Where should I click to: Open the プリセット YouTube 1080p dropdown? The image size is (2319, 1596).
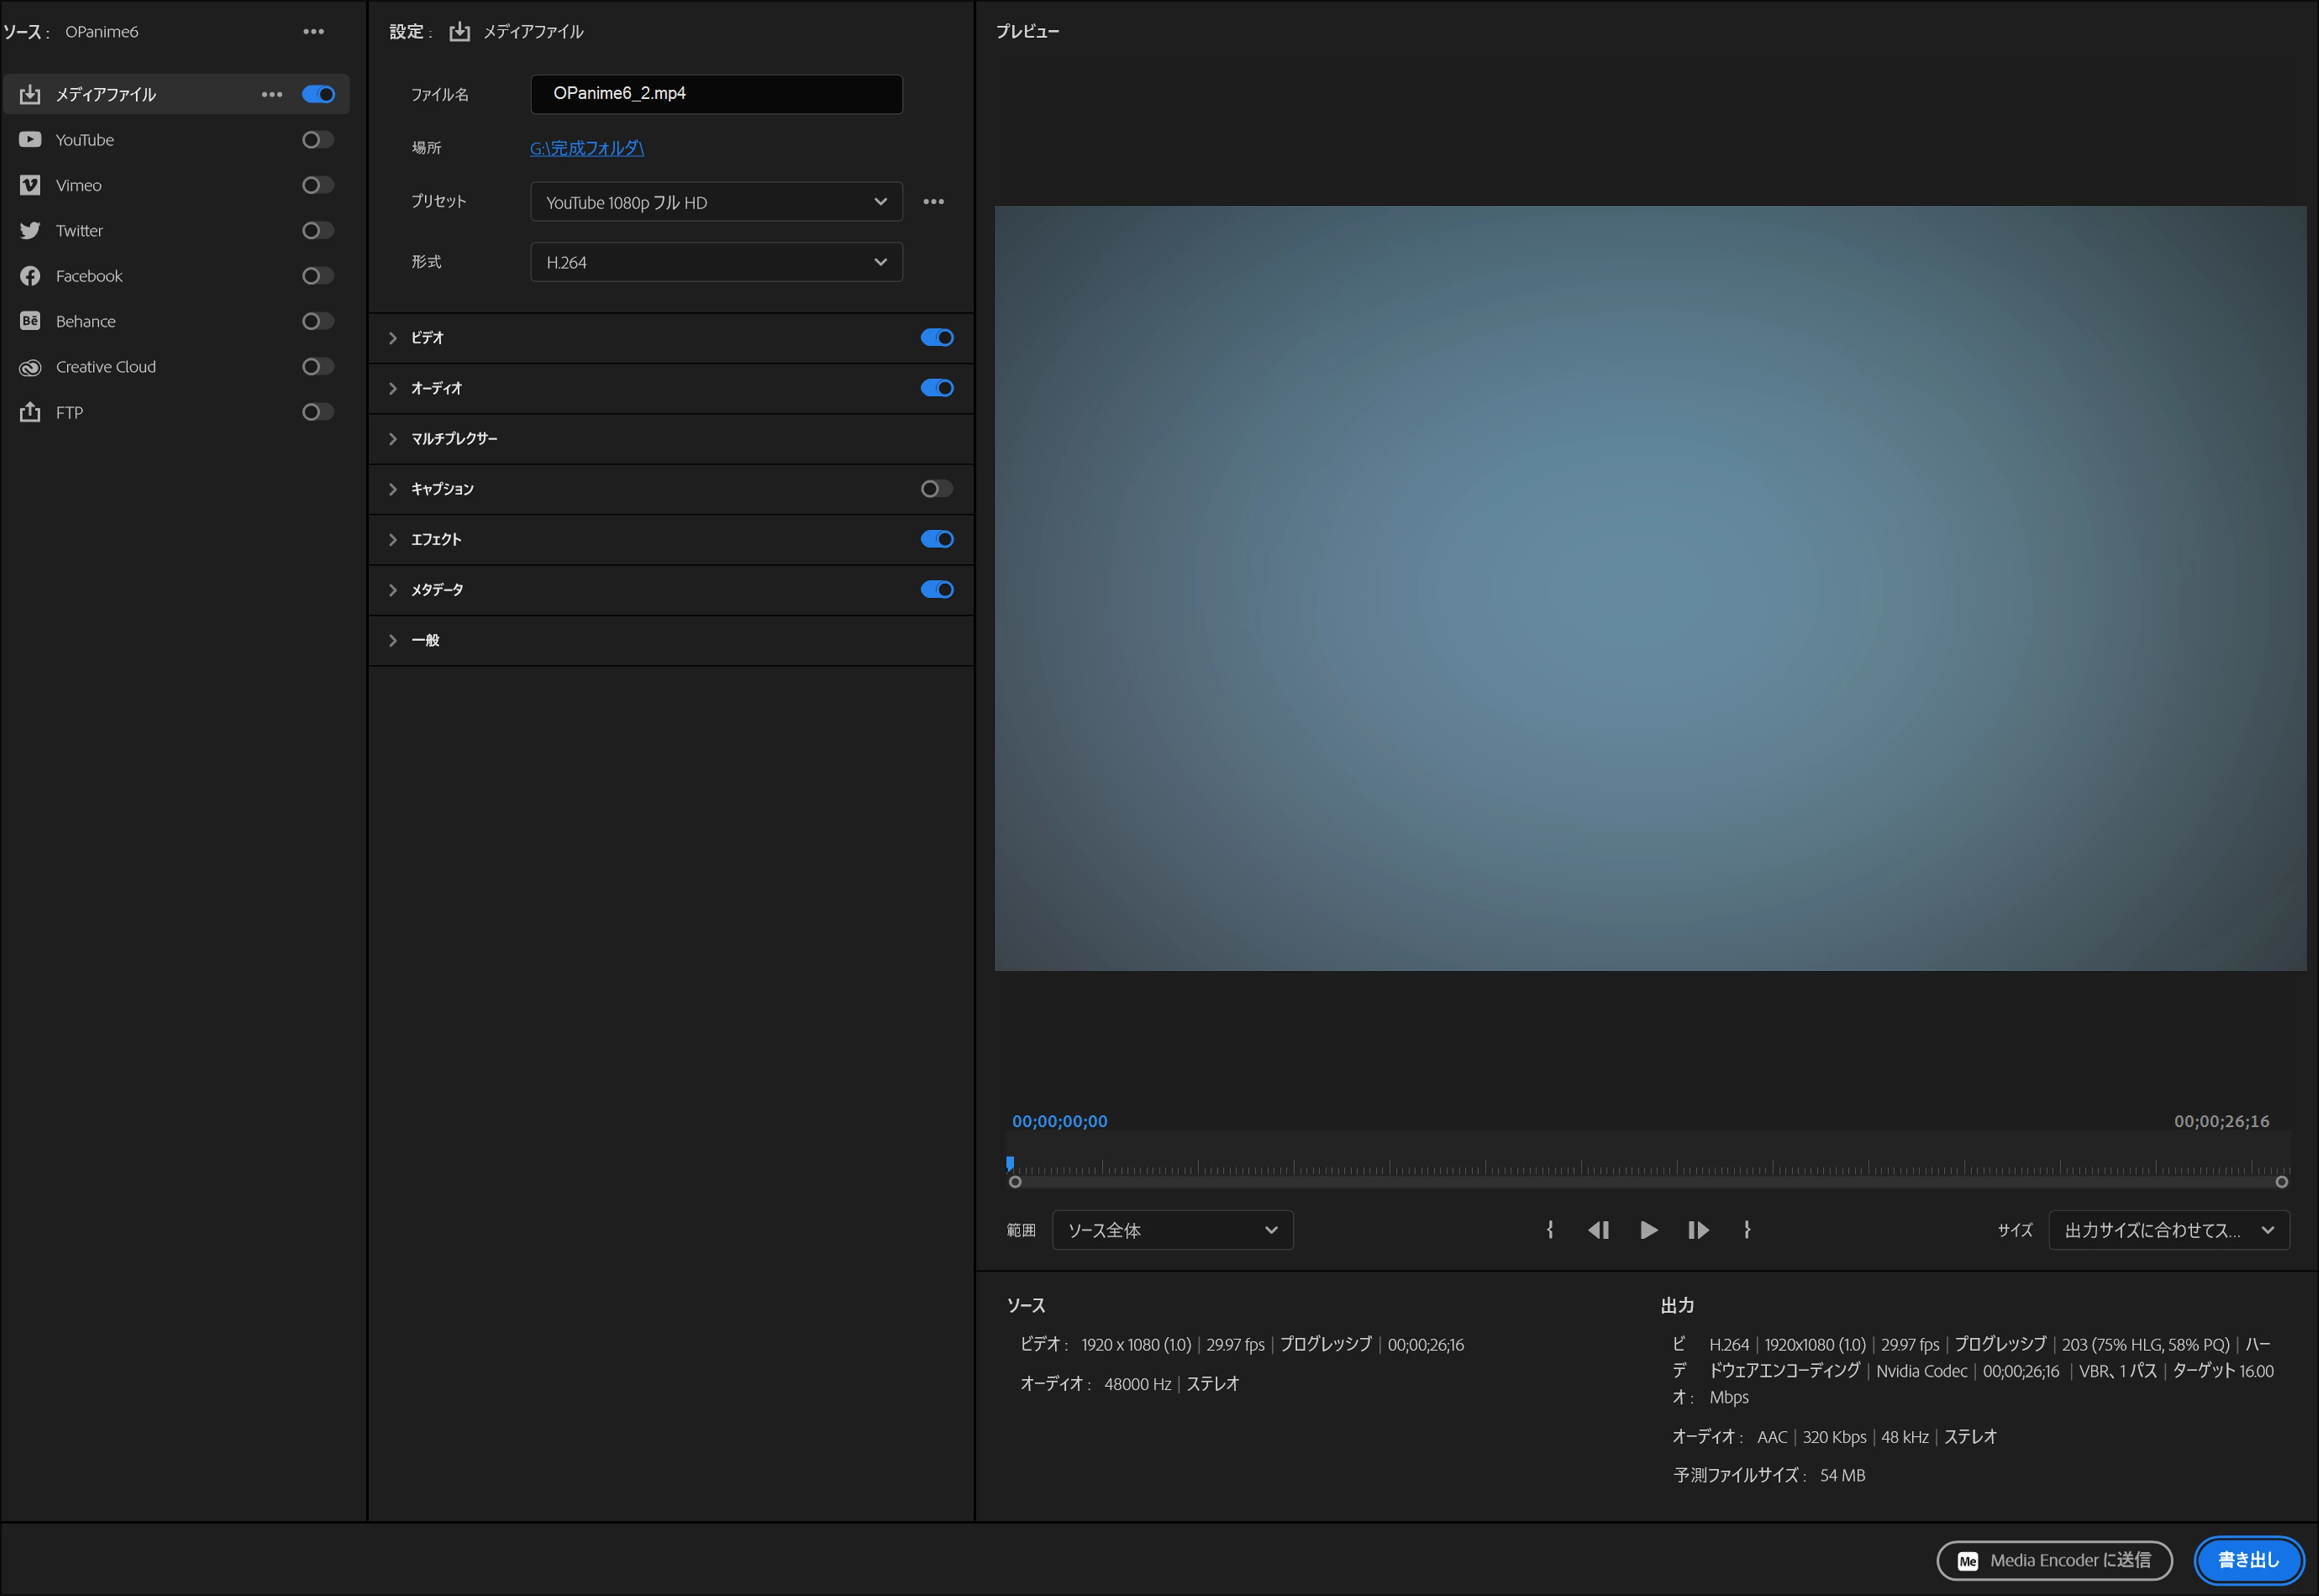pyautogui.click(x=715, y=202)
